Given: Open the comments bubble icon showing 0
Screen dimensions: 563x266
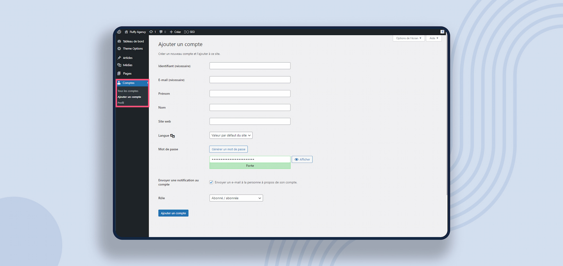Looking at the screenshot, I should pos(161,32).
